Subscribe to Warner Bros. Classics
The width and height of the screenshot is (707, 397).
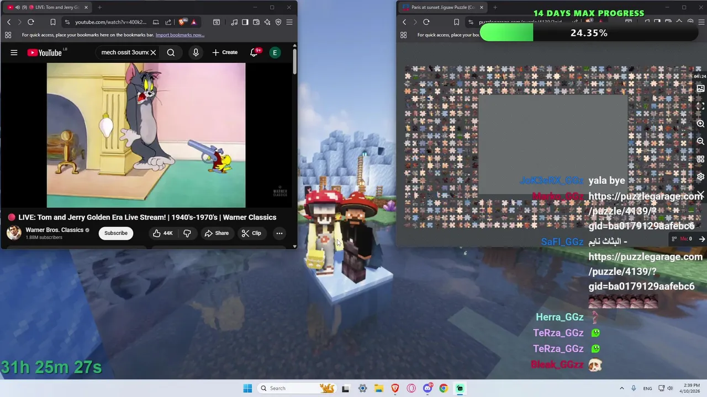(116, 233)
